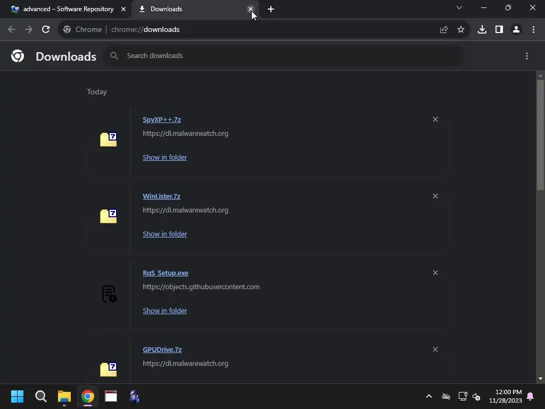Open the calendar-style window app on the taskbar
The width and height of the screenshot is (545, 409).
tap(111, 396)
